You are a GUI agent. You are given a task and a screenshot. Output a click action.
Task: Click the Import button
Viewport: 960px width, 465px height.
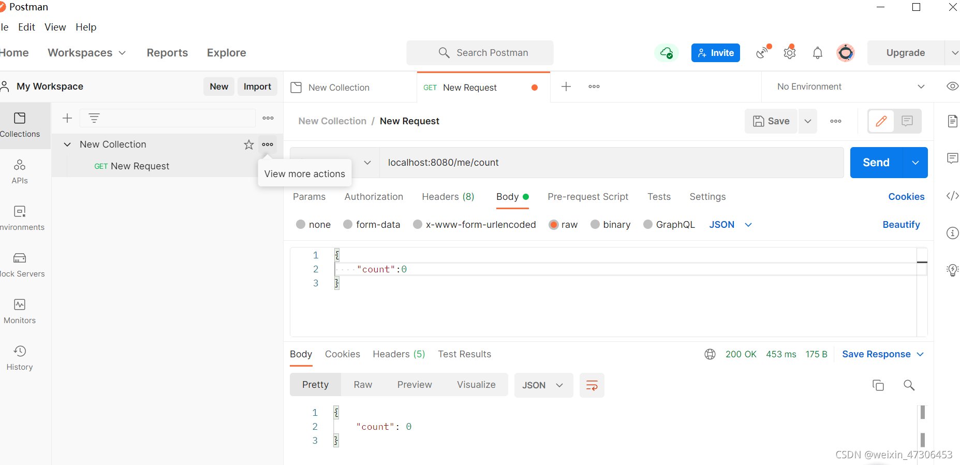pos(257,86)
